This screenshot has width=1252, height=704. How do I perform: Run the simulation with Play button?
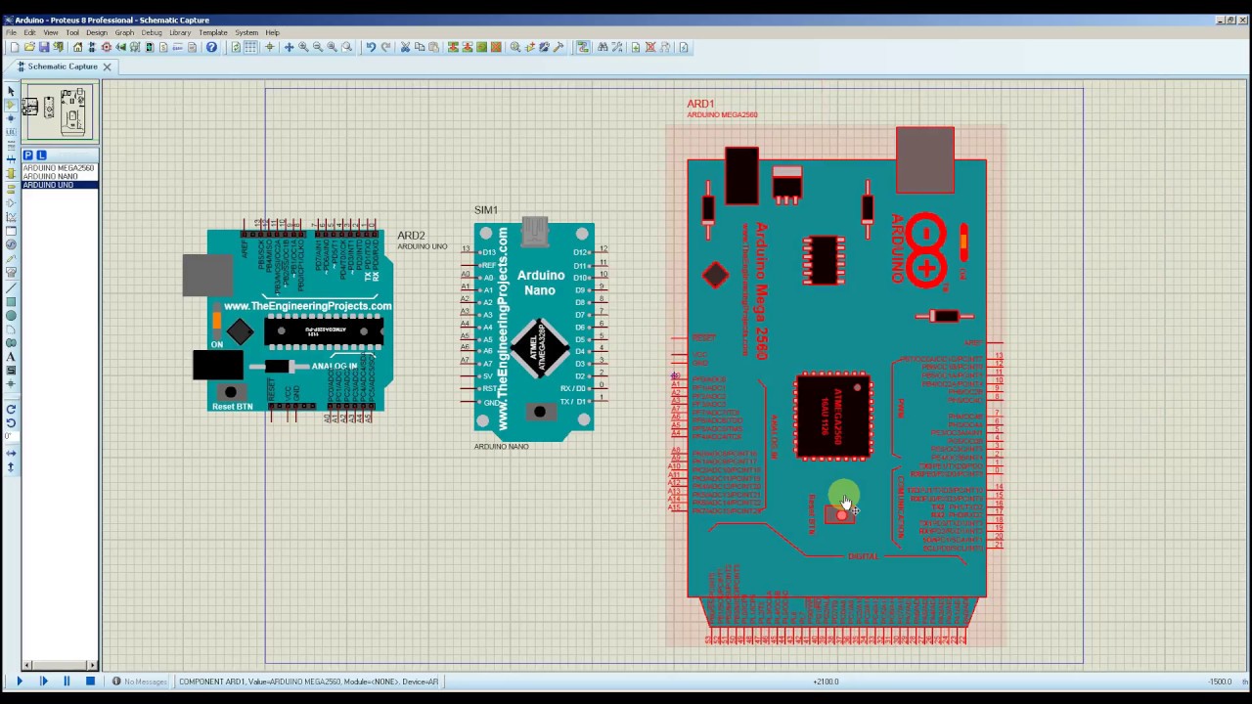pos(19,682)
